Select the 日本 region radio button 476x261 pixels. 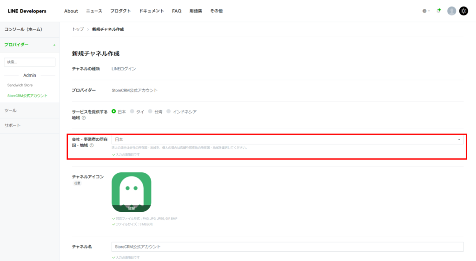(x=114, y=111)
